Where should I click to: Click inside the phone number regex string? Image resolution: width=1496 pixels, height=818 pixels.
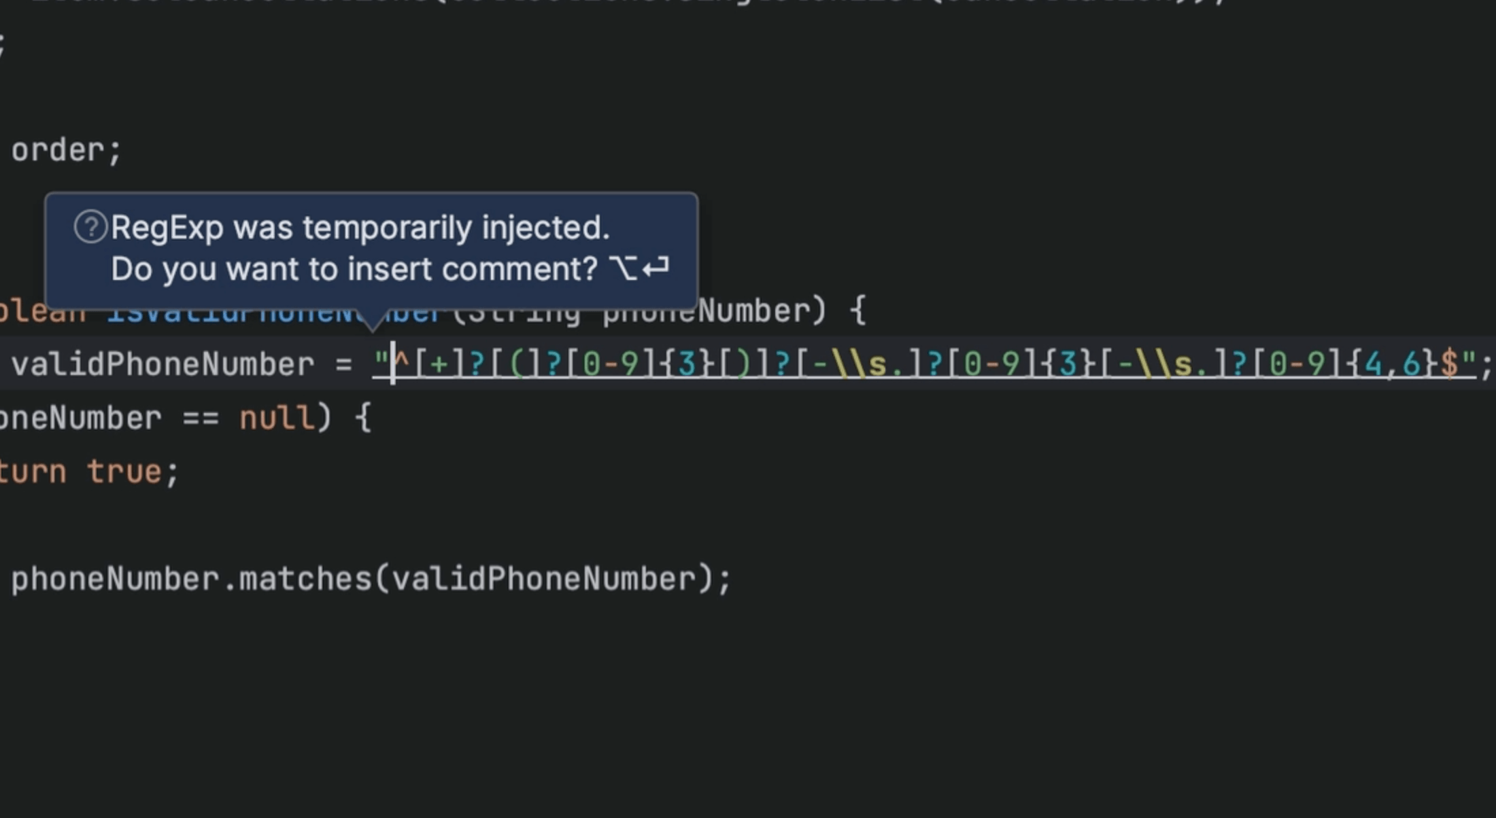(x=925, y=364)
